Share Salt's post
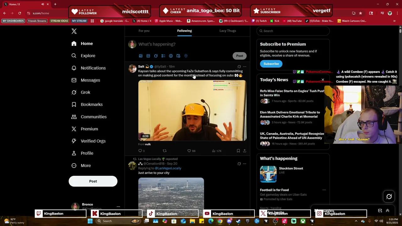The image size is (402, 226). (245, 151)
